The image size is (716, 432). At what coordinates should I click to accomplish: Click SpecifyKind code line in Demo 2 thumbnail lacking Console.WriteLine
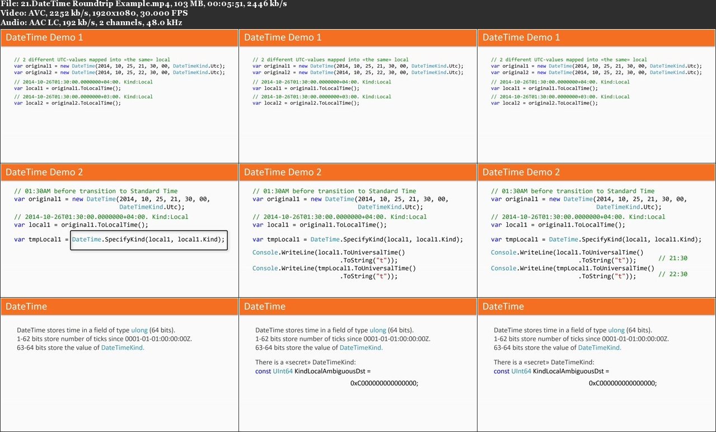[x=119, y=240]
